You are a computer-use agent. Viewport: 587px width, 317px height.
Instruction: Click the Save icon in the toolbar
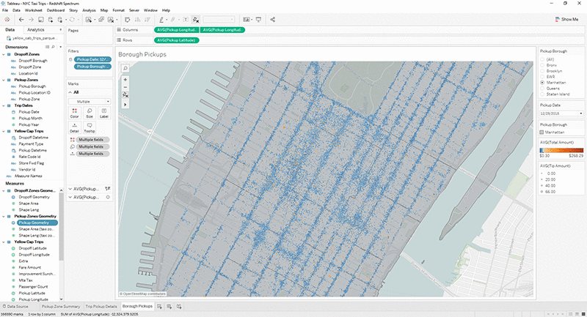coord(41,20)
